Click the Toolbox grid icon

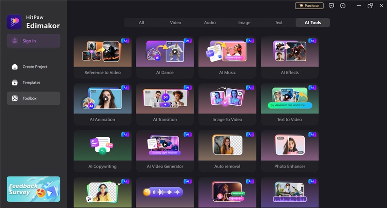[x=15, y=98]
